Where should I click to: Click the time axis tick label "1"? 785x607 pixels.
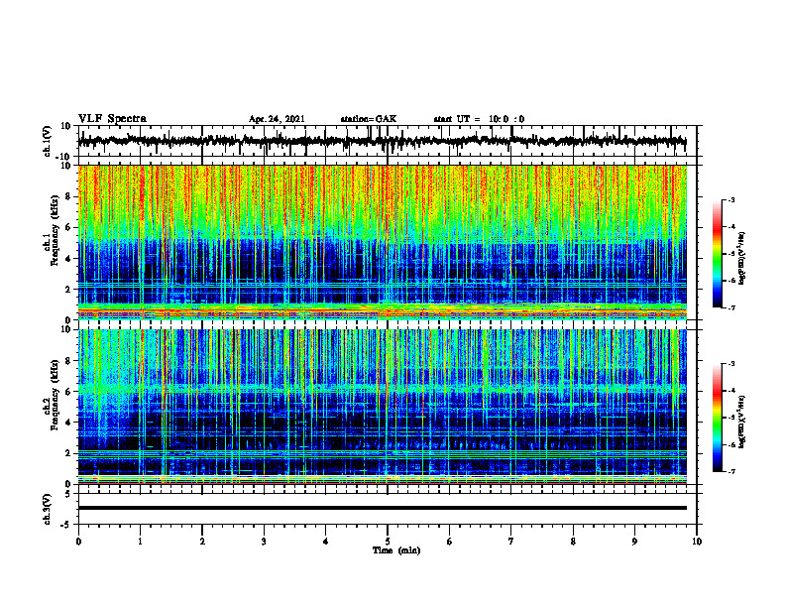click(140, 542)
